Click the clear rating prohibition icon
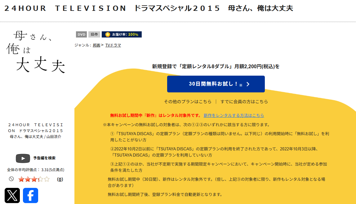356x204 pixels. point(11,179)
